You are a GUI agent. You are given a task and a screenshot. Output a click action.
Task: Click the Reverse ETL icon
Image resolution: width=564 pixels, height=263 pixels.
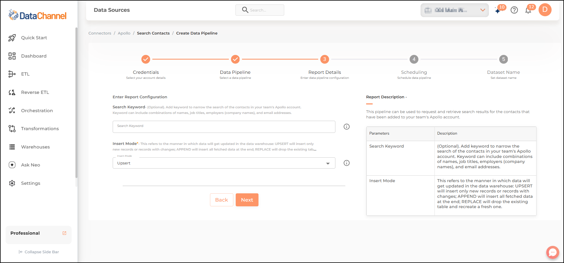click(x=12, y=92)
